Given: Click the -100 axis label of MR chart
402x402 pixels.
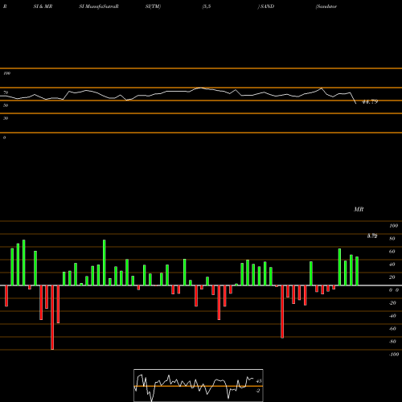Looking at the screenshot, I should [x=394, y=355].
